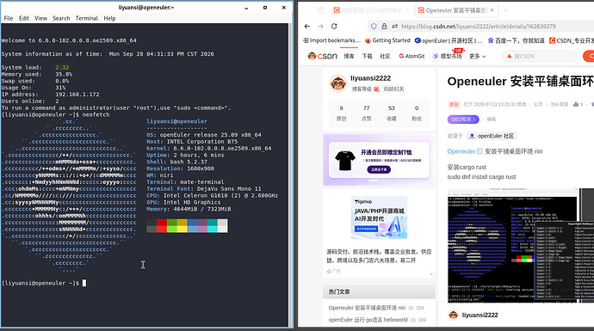
Task: Open the View menu in terminal
Action: pyautogui.click(x=41, y=18)
